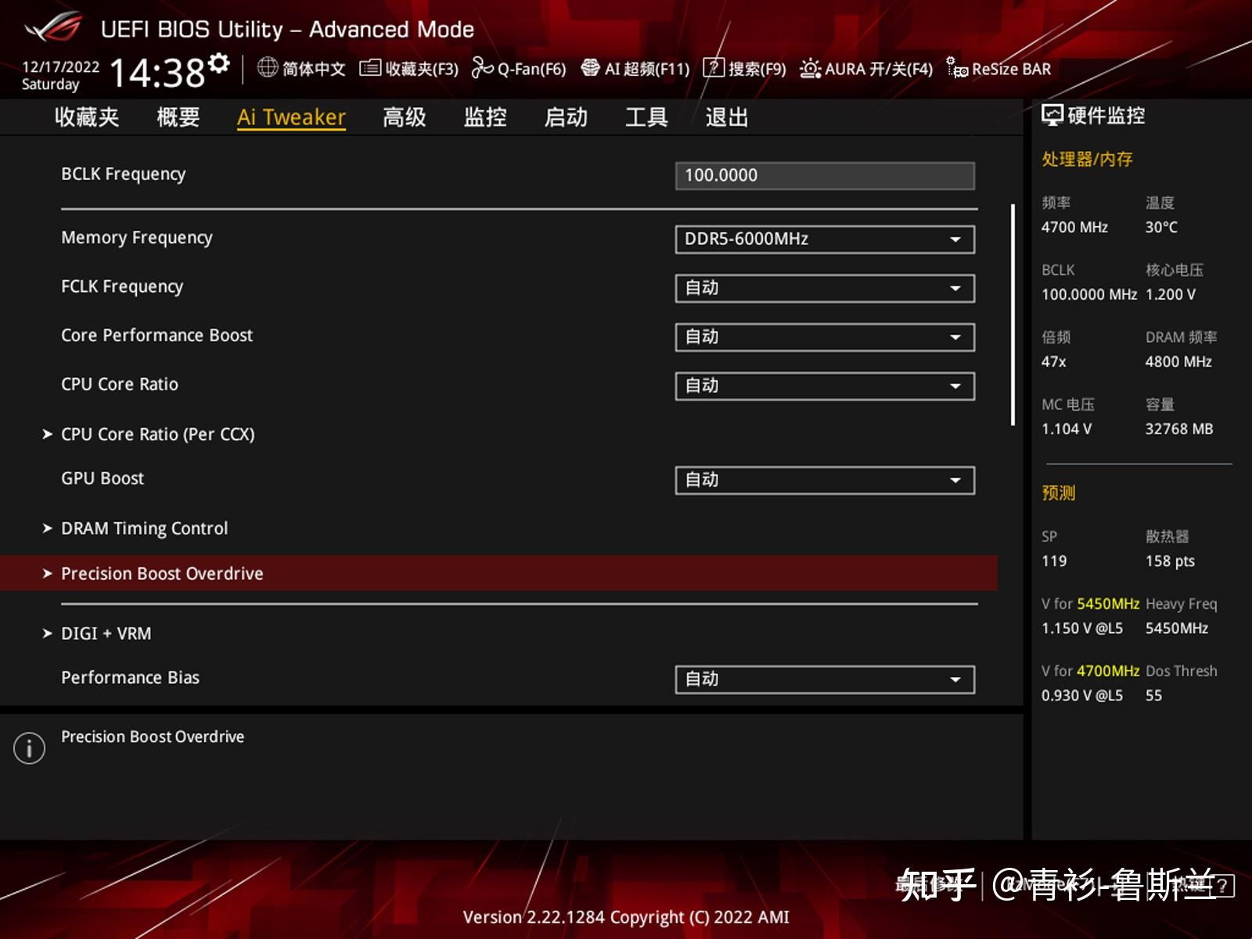Click the 4800 MHz DRAM frequency value

click(1178, 362)
